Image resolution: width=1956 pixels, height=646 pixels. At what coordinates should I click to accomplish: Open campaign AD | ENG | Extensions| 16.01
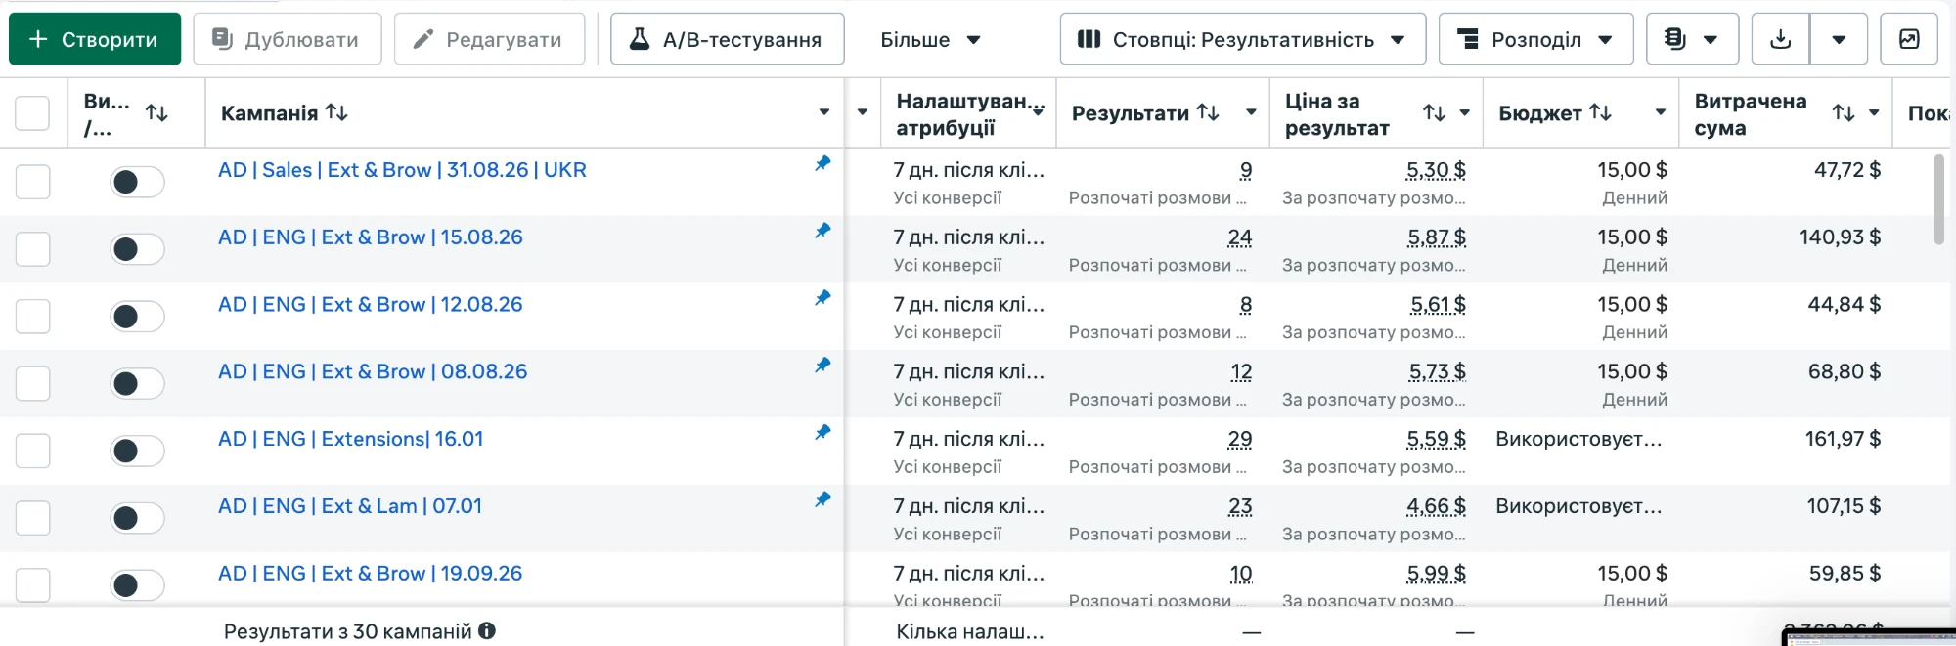(350, 439)
